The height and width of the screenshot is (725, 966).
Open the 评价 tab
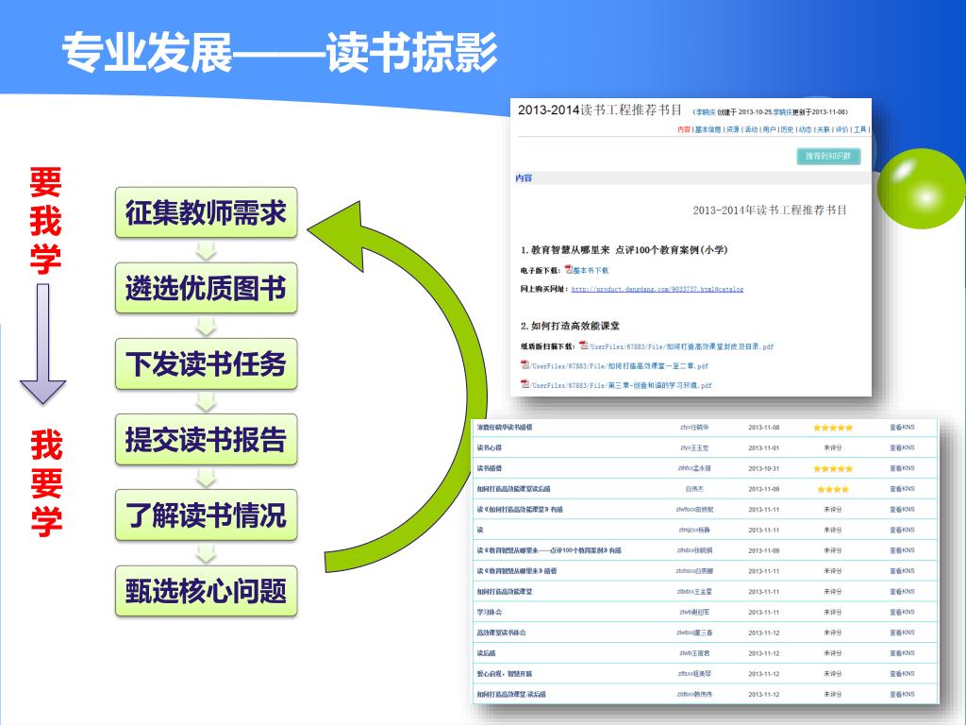tap(841, 129)
